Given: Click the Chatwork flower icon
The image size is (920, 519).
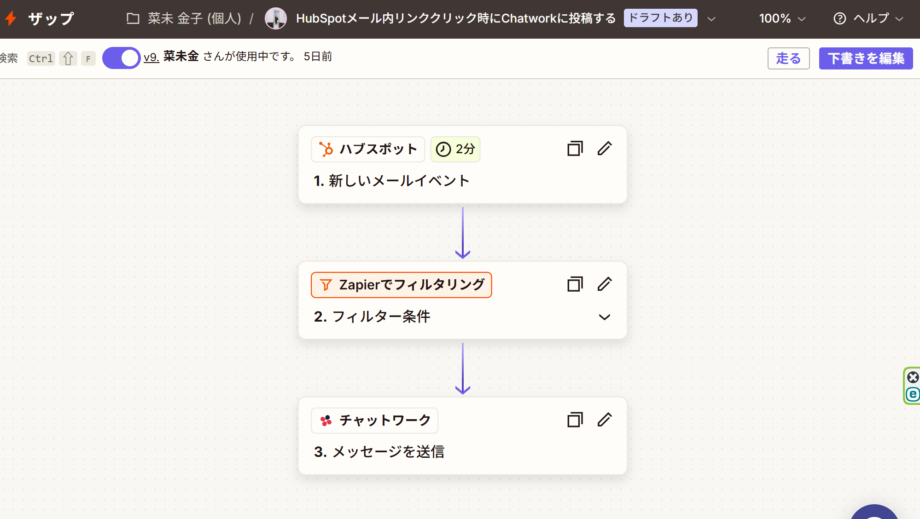Looking at the screenshot, I should click(x=326, y=421).
